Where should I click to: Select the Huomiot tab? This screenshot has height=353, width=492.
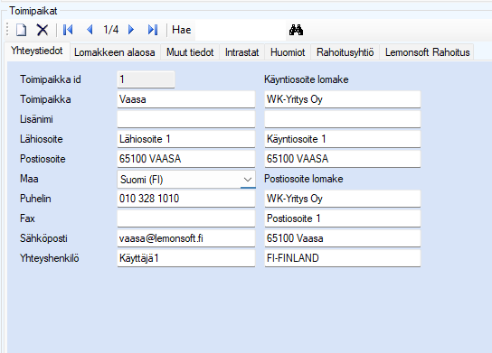288,52
